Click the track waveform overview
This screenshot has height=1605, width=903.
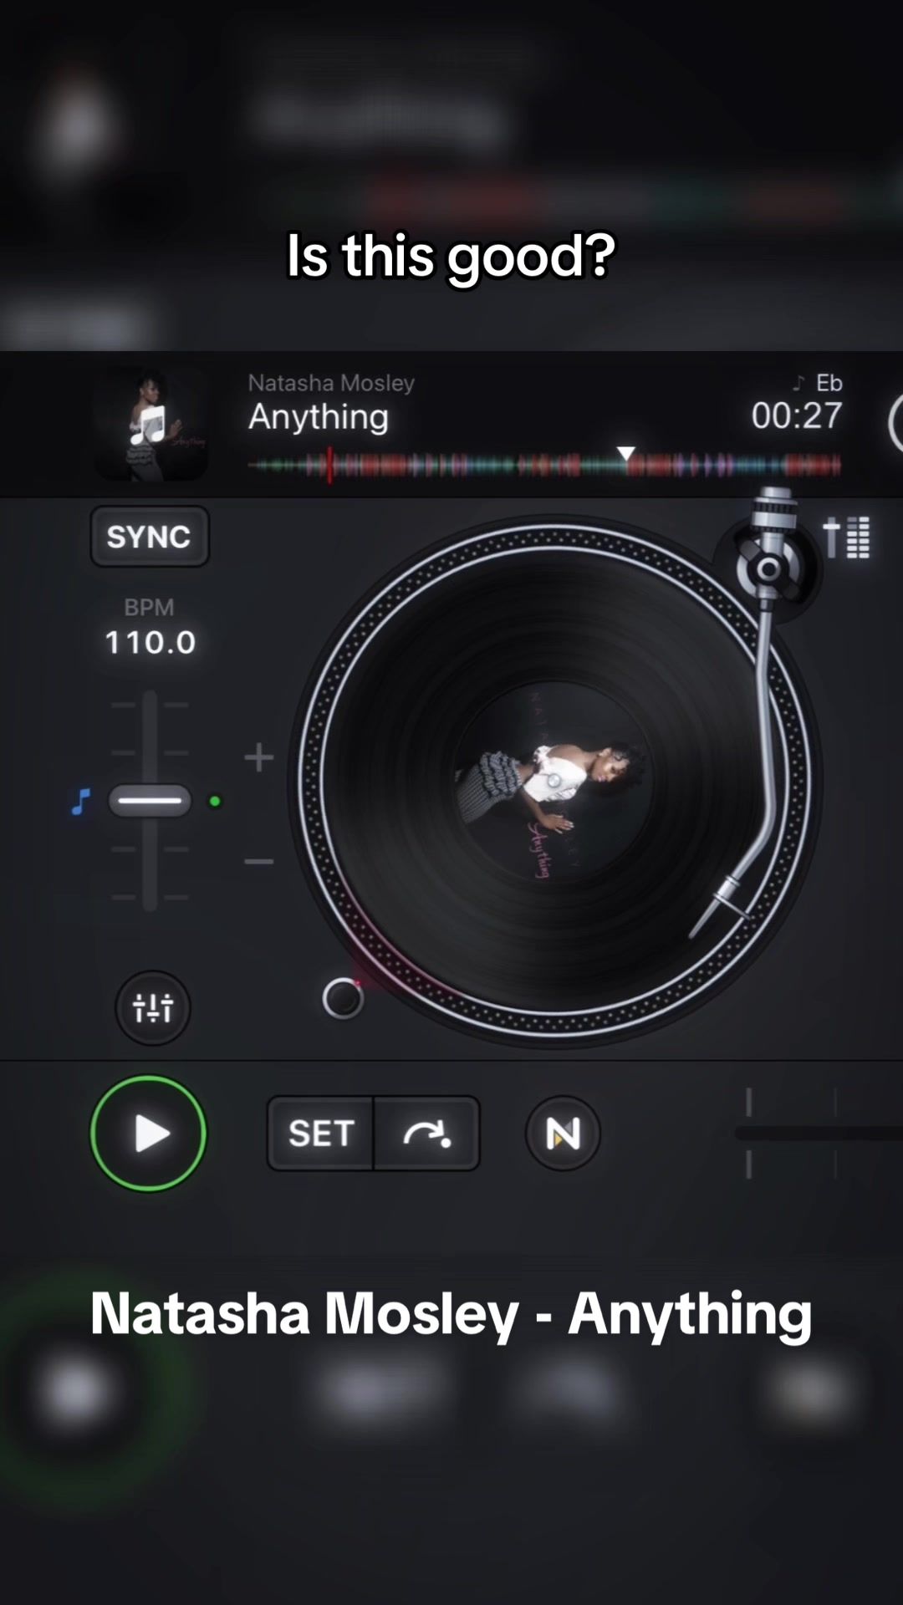tap(544, 466)
